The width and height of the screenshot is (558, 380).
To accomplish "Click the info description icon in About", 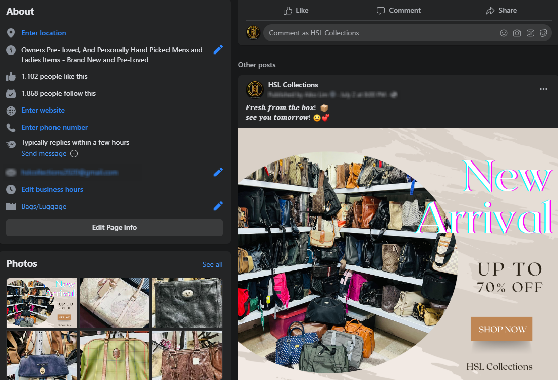I will (x=11, y=50).
